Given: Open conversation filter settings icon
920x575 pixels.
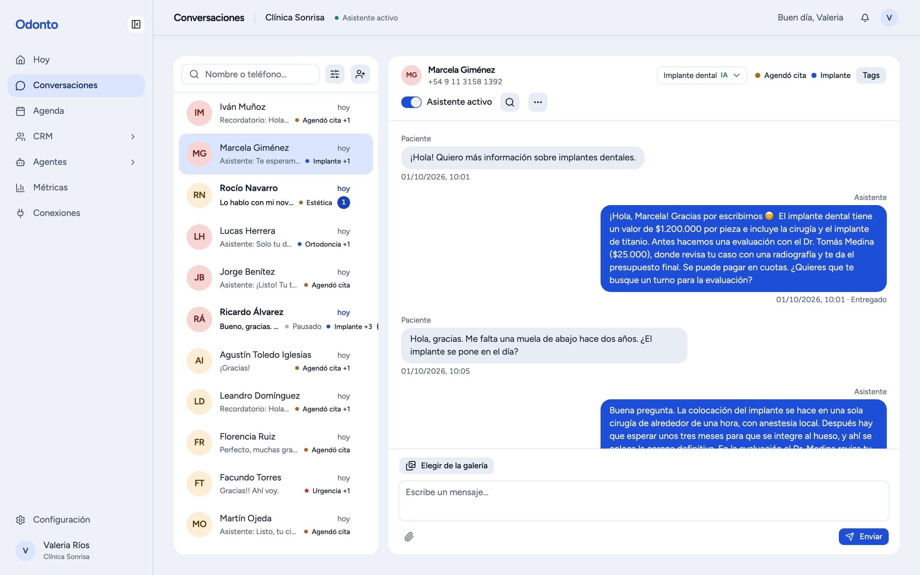Looking at the screenshot, I should pos(334,74).
